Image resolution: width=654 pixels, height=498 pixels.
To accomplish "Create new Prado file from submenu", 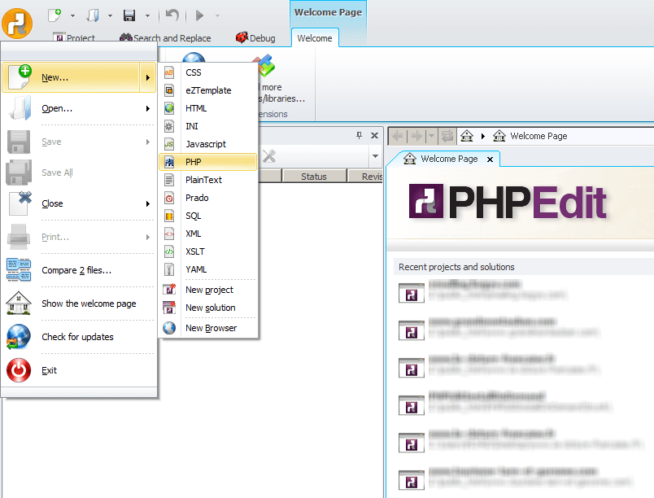I will coord(207,198).
